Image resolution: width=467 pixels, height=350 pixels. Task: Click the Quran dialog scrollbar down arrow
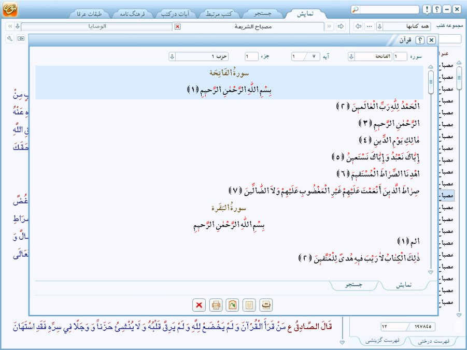pos(430,272)
